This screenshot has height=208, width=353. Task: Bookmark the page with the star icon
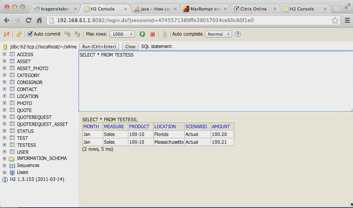tap(335, 21)
